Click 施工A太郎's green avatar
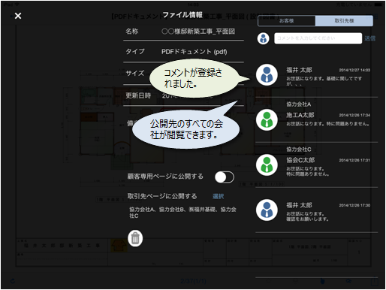The height and width of the screenshot is (290, 386). pos(267,119)
